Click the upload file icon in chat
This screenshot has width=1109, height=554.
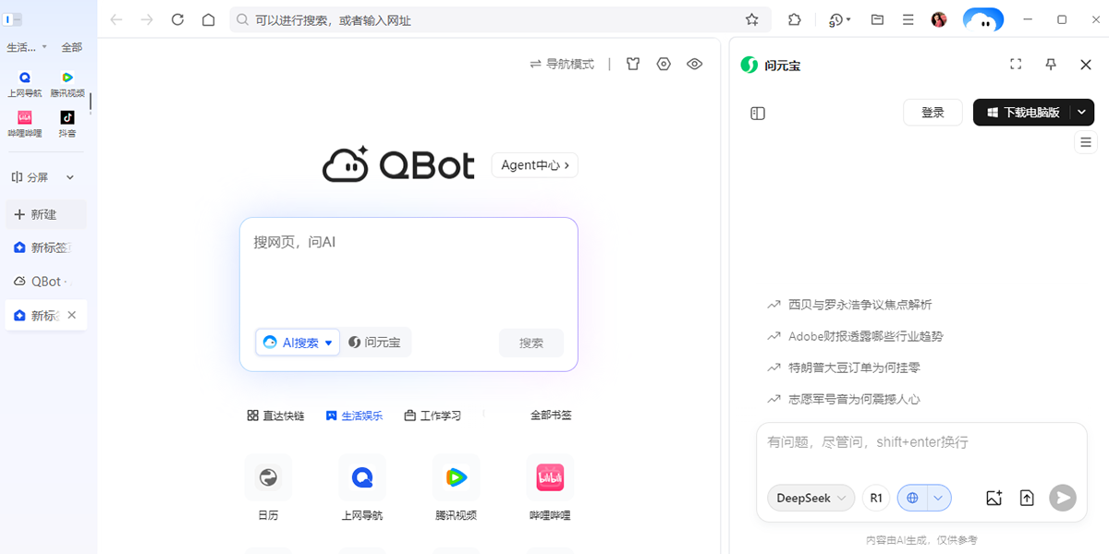point(1027,498)
